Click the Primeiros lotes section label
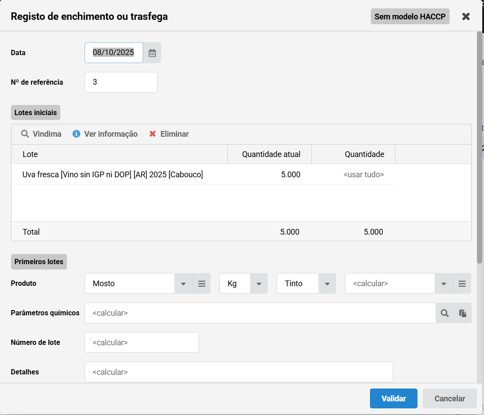 click(39, 262)
